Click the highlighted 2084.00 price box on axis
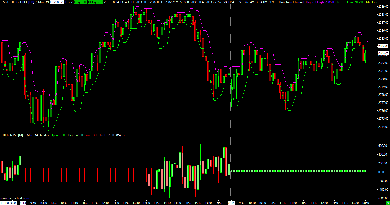Viewport: 390px width, 205px height. click(383, 46)
